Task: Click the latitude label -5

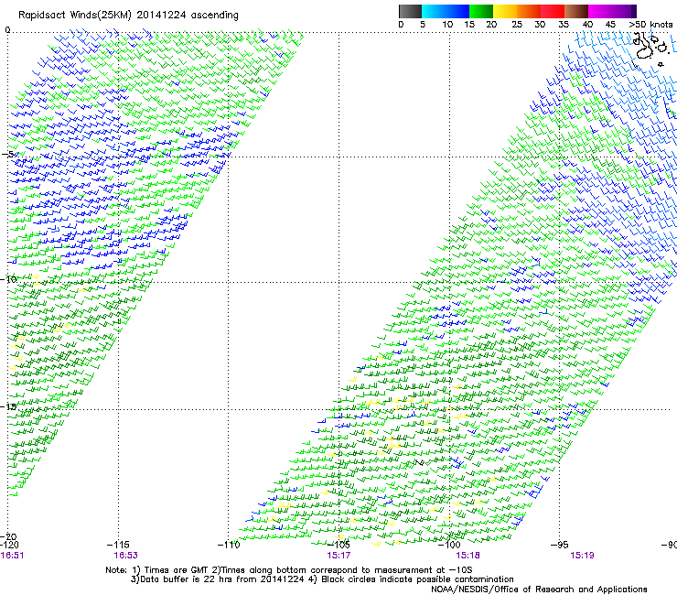Action: coord(8,155)
